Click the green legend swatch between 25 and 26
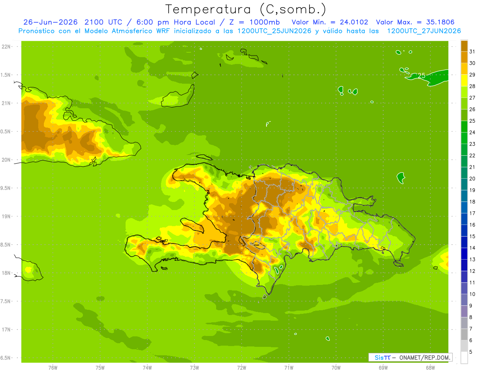The width and height of the screenshot is (483, 373). 464,115
